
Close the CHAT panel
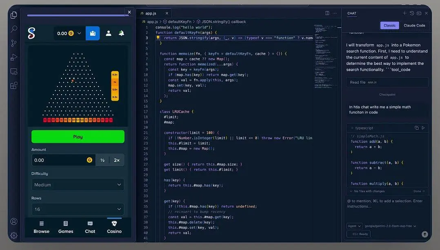[426, 13]
